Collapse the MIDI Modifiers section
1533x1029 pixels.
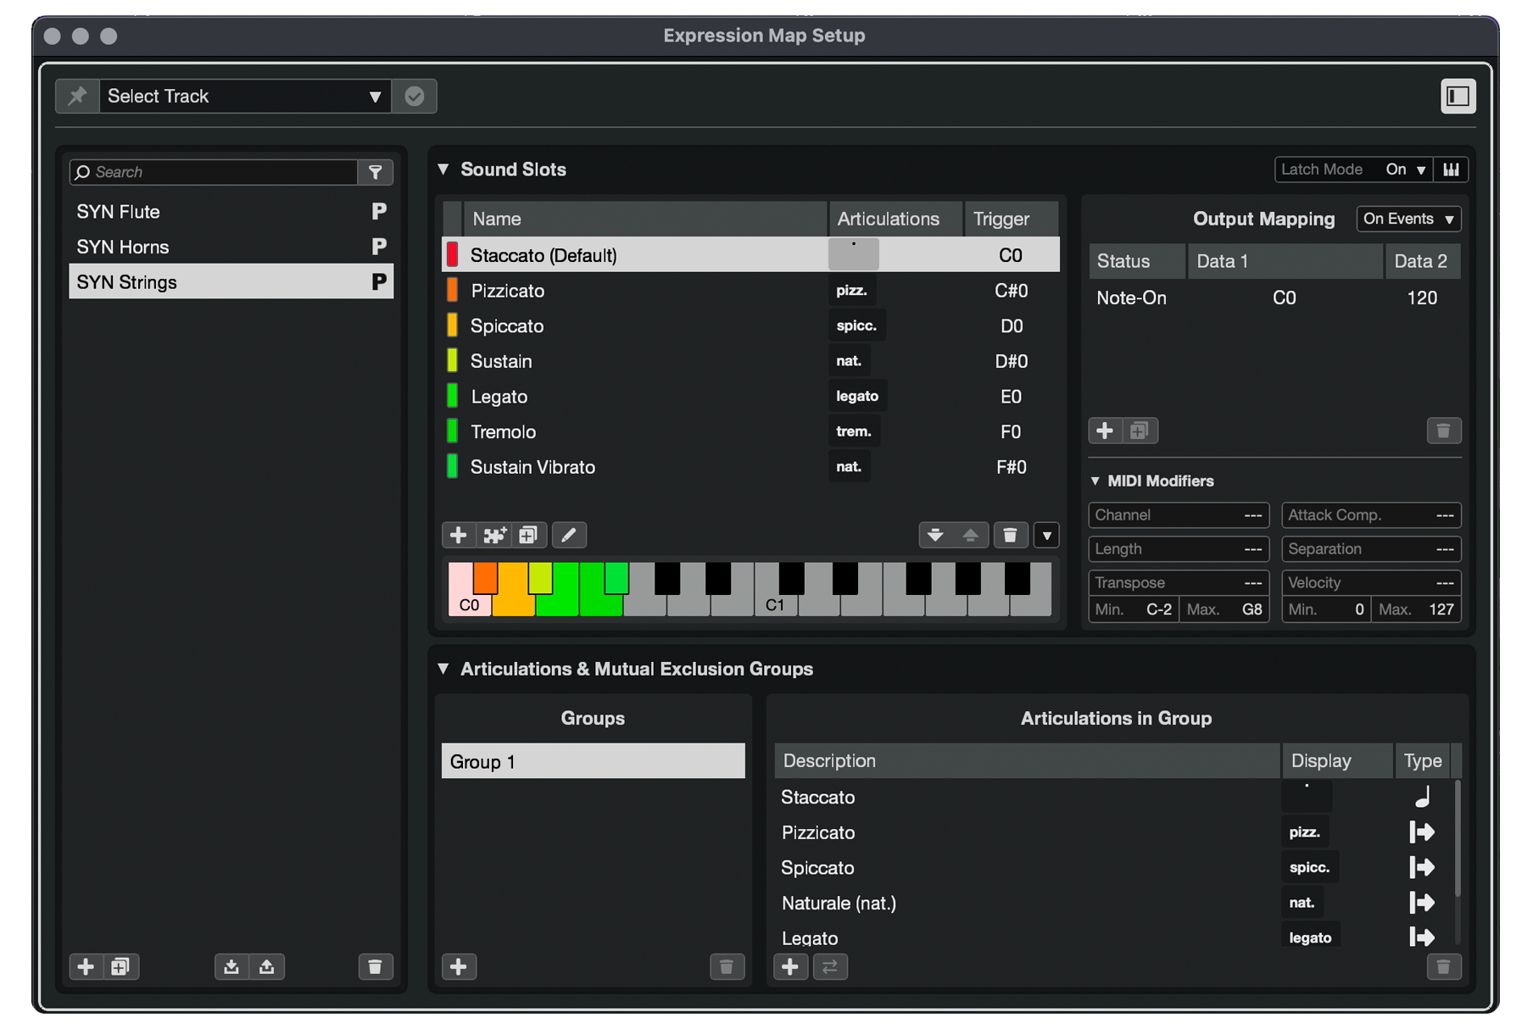tap(1095, 481)
